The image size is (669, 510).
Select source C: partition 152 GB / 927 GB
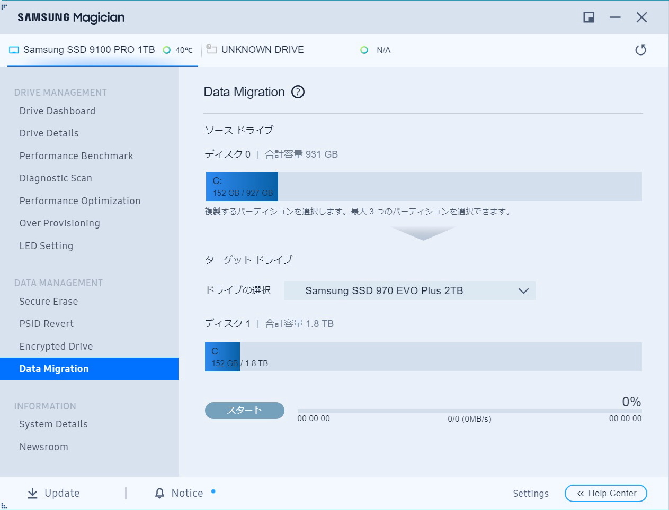coord(242,186)
